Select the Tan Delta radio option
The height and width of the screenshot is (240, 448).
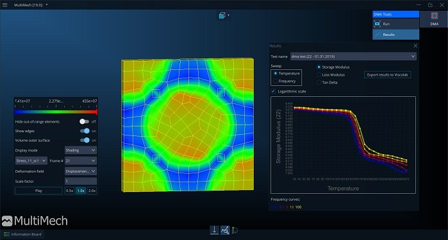[319, 82]
